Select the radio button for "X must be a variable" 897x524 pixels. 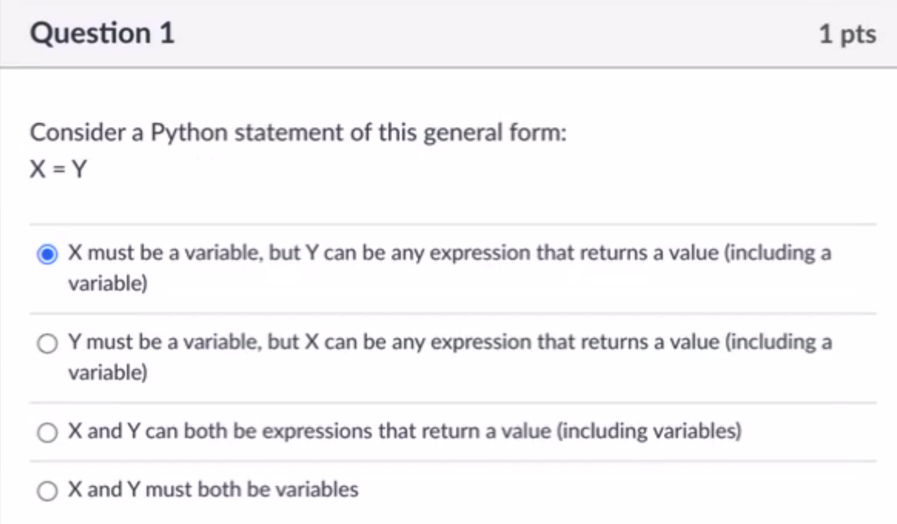47,254
